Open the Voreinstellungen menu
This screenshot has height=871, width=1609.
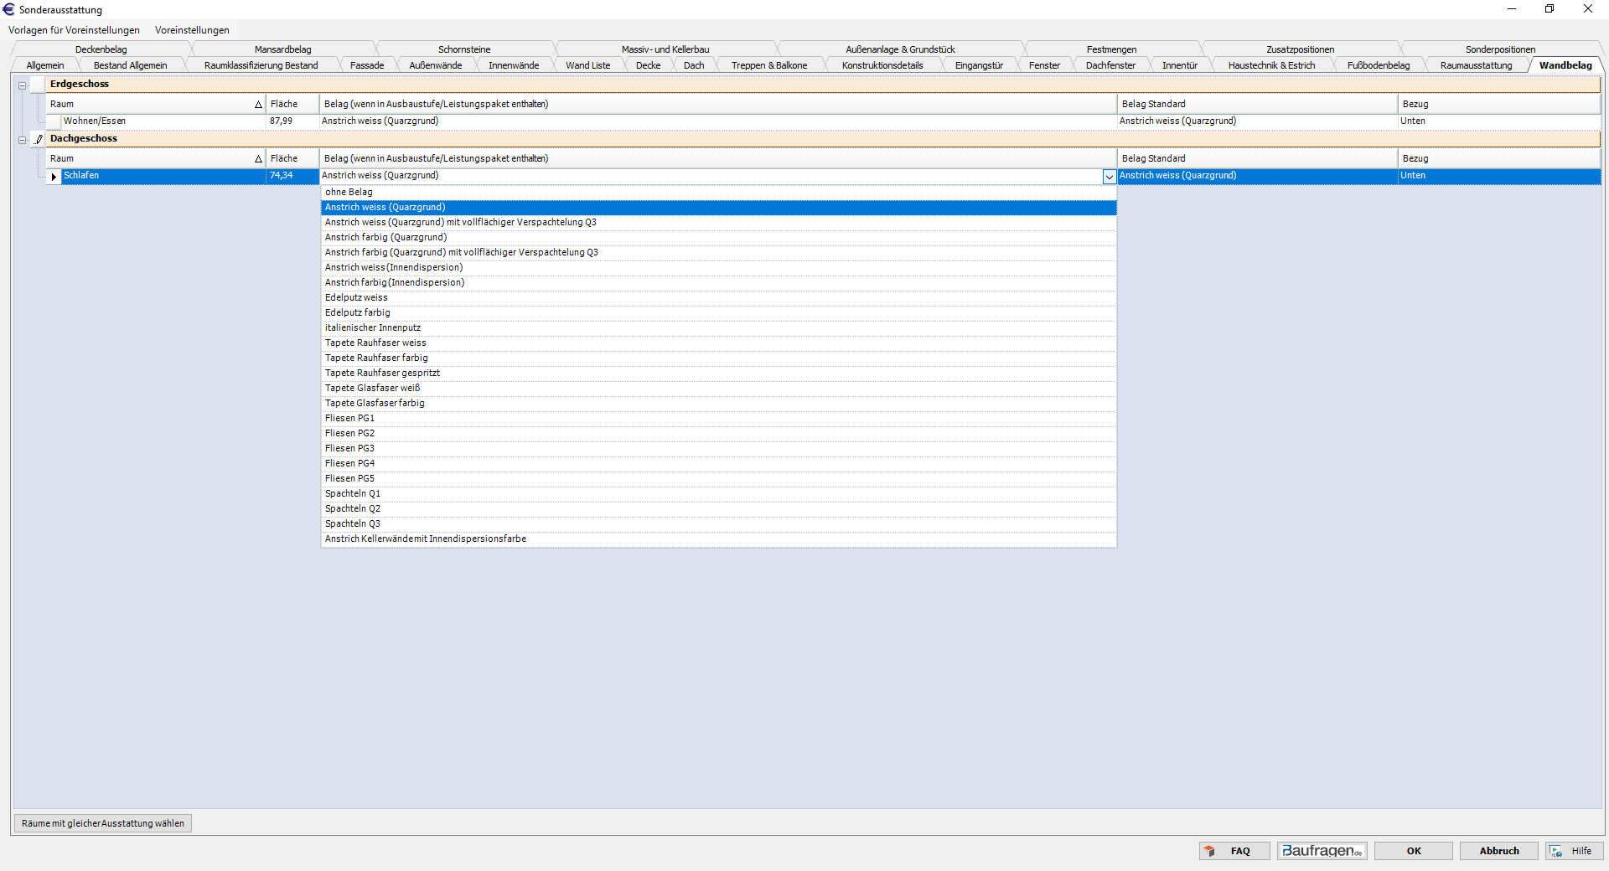tap(192, 30)
